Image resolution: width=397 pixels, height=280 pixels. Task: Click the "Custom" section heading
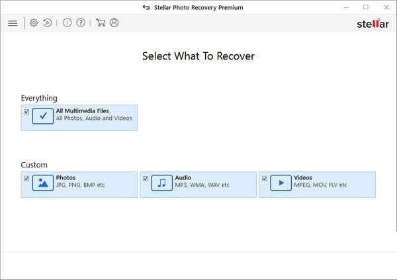[34, 165]
